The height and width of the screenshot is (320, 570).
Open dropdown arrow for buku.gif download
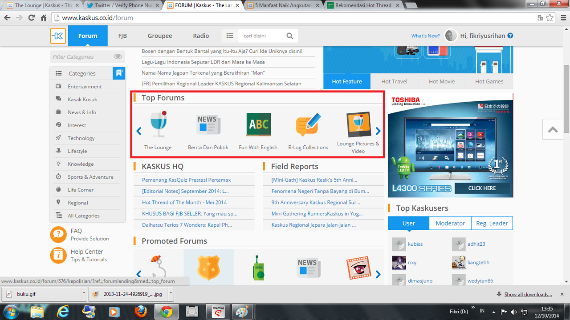point(84,294)
